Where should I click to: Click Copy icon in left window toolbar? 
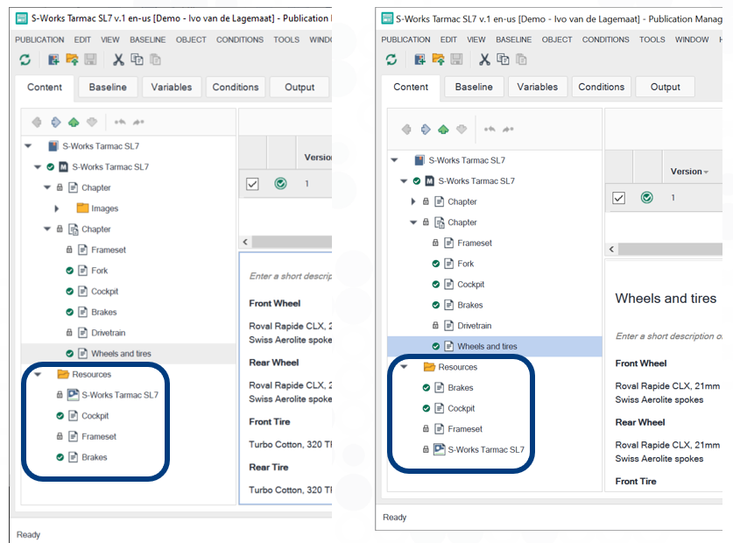[137, 60]
